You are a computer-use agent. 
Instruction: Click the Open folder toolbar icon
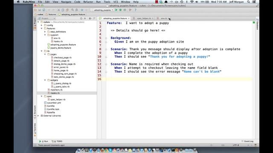pyautogui.click(x=35, y=10)
